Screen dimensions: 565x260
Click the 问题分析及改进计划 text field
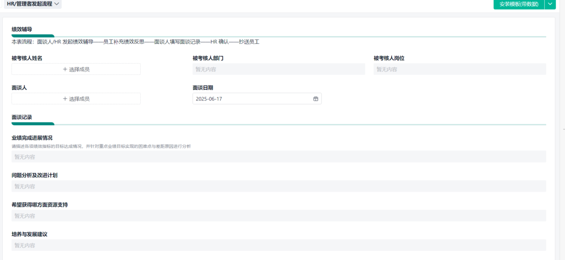click(279, 186)
